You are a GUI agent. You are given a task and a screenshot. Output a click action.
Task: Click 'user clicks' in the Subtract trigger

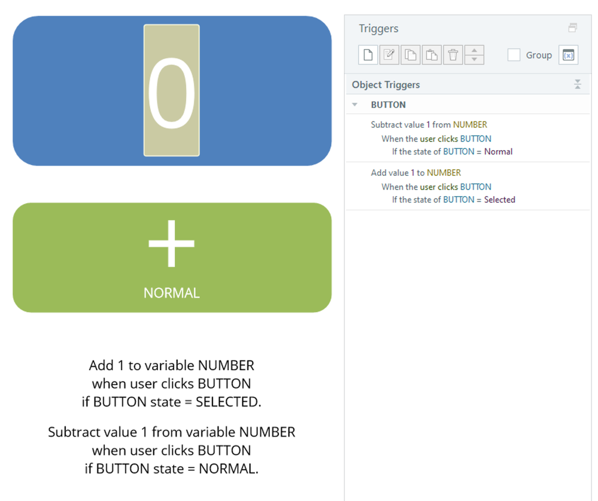(439, 139)
